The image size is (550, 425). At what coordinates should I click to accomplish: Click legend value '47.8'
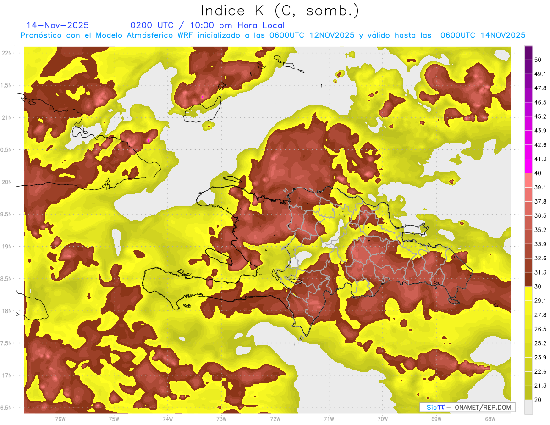pos(540,88)
